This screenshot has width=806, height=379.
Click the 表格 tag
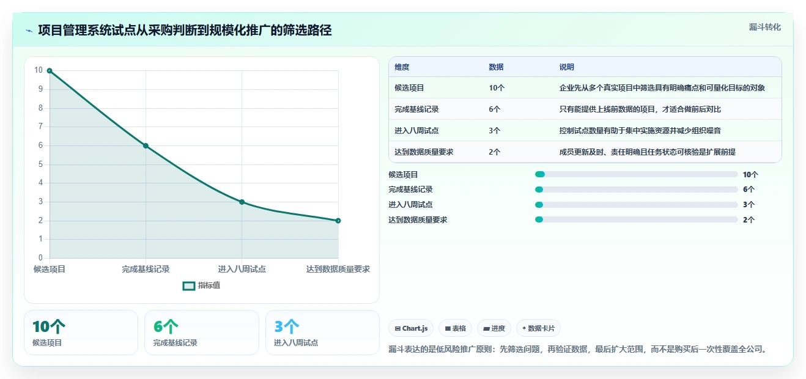pos(455,328)
